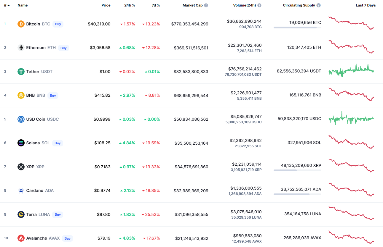Click the Circulating Supply info icon
Screen dimensions: 383x247
pyautogui.click(x=319, y=5)
